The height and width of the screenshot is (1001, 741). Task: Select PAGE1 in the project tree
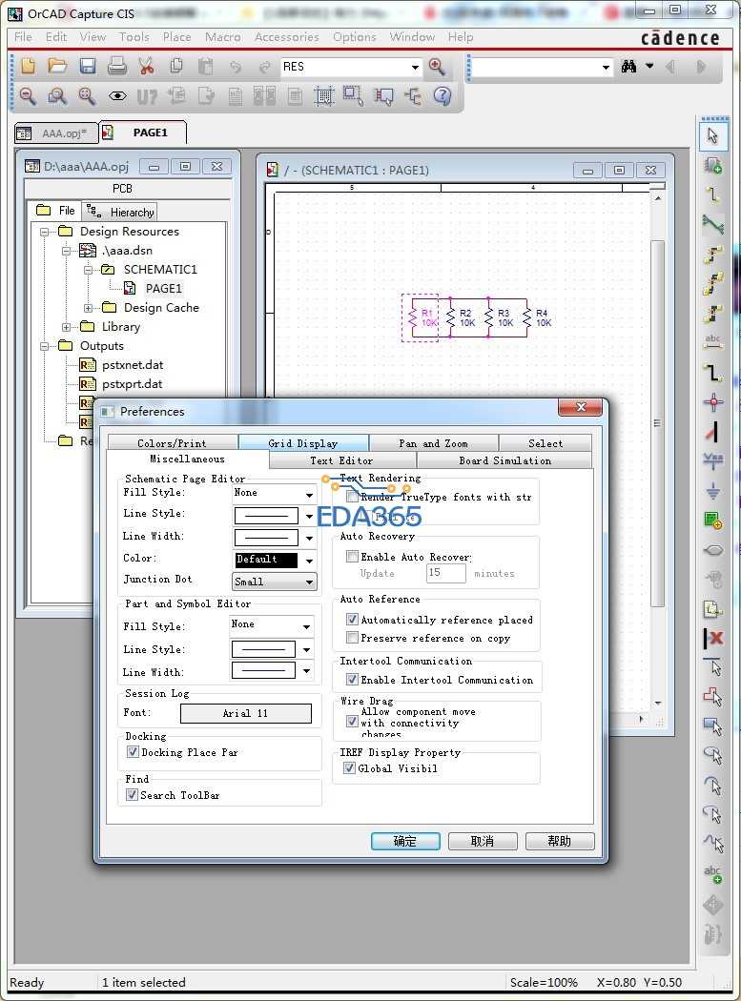(x=163, y=289)
